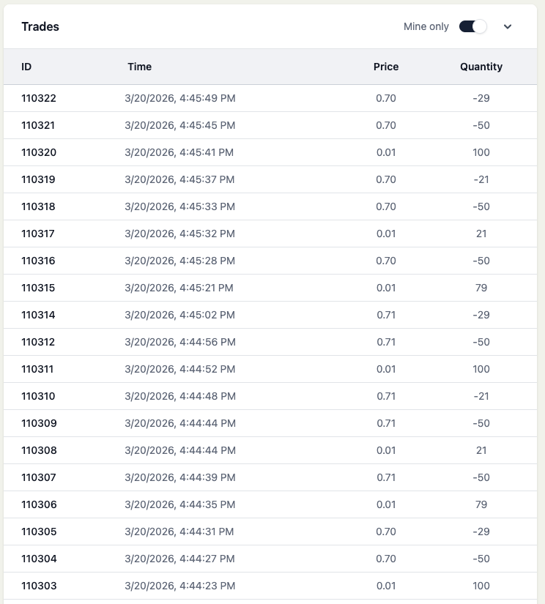This screenshot has height=604, width=545.
Task: Select the Trades panel title
Action: click(x=40, y=26)
